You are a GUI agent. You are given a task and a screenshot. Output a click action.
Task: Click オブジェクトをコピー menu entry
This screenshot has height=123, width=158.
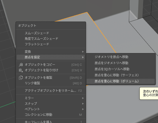click(x=51, y=65)
